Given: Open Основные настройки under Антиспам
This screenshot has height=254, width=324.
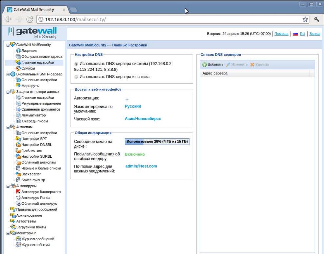Looking at the screenshot, I should [x=39, y=133].
